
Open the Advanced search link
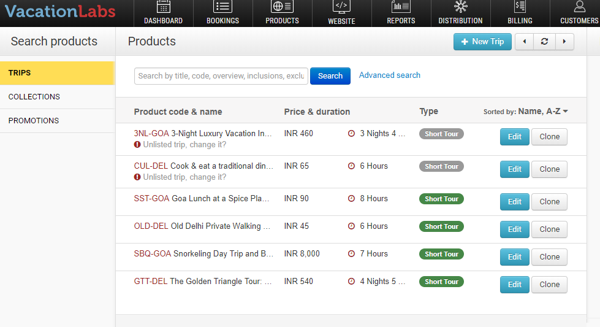point(390,75)
